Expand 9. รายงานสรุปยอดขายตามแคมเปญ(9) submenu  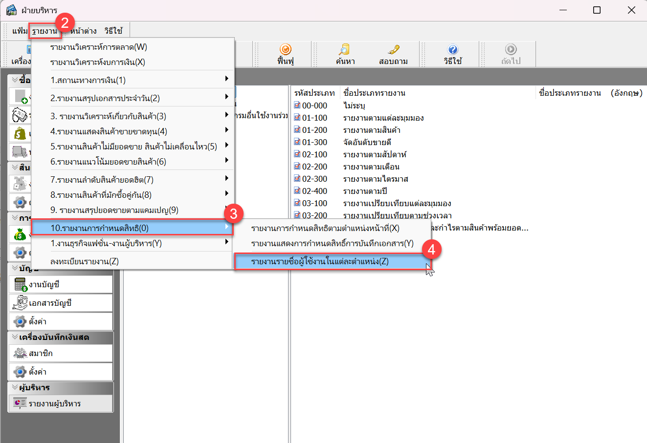133,210
